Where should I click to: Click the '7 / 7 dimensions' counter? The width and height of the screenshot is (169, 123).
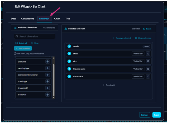[49, 28]
